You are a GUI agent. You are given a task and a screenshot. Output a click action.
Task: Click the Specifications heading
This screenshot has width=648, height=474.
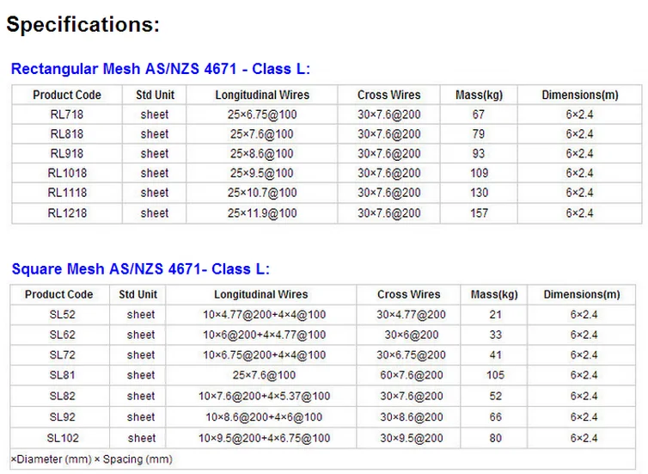83,25
